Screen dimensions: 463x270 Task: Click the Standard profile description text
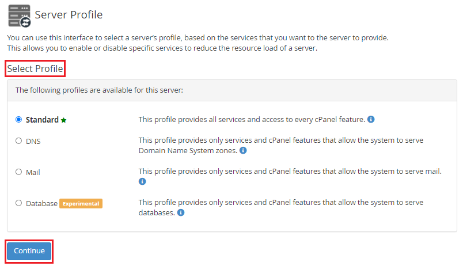click(251, 120)
